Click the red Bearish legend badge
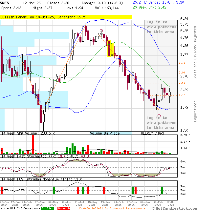The height and width of the screenshot is (210, 197). (x=64, y=208)
